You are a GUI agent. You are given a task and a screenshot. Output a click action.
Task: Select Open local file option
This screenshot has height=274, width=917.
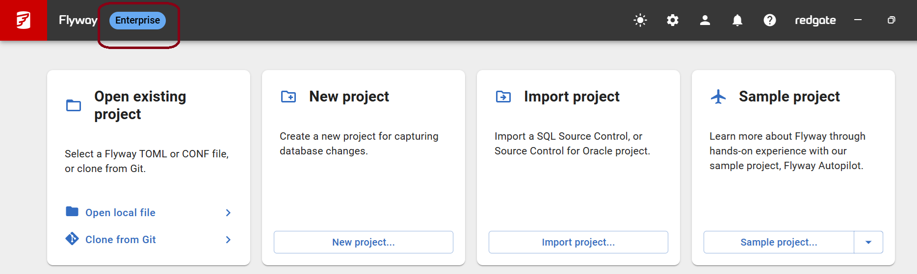point(120,212)
